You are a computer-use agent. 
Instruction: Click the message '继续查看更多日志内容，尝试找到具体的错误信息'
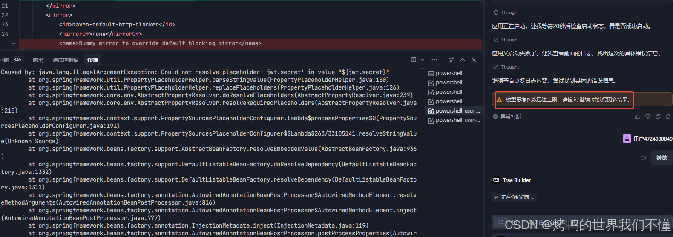pyautogui.click(x=555, y=81)
